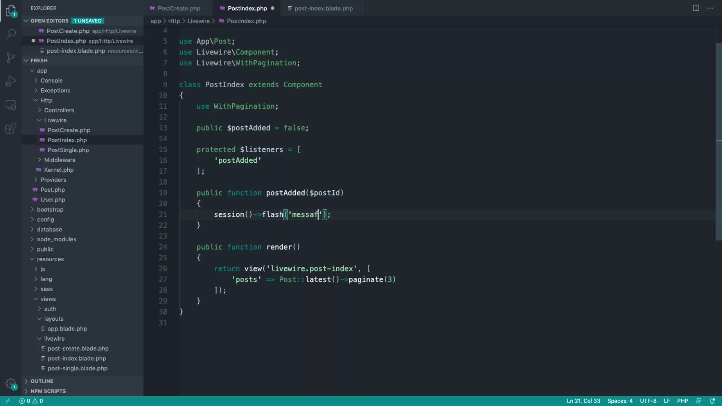
Task: Toggle the LF end-of-line setting
Action: coord(667,401)
